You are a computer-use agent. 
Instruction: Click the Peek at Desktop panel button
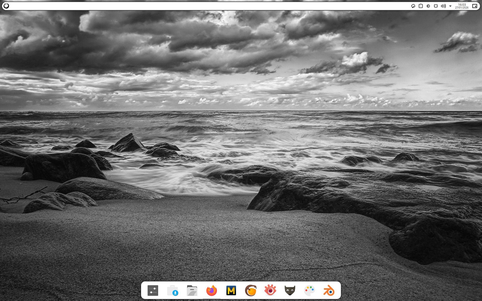(x=474, y=6)
